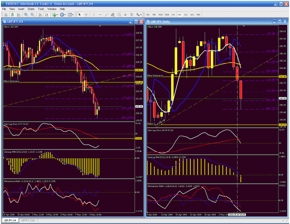This screenshot has width=290, height=224.
Task: Click the application icon in main title bar
Action: [3, 4]
